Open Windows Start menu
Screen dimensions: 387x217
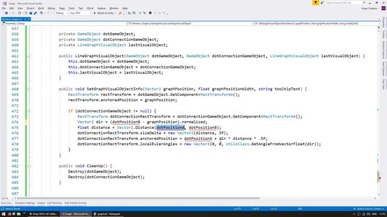pos(4,214)
